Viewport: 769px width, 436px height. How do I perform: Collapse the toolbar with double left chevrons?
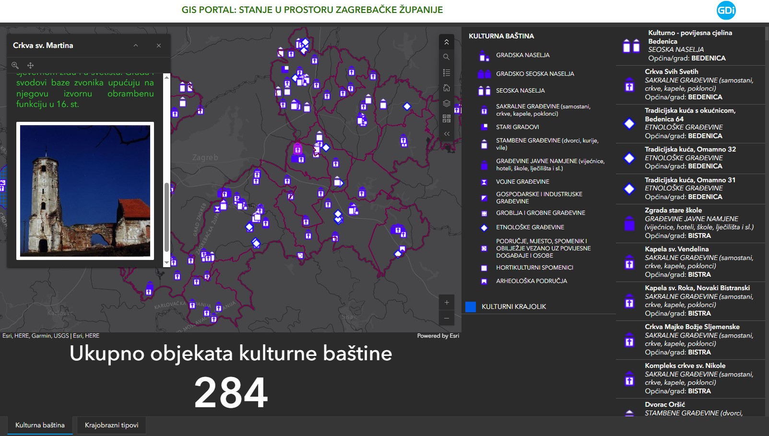(x=446, y=134)
